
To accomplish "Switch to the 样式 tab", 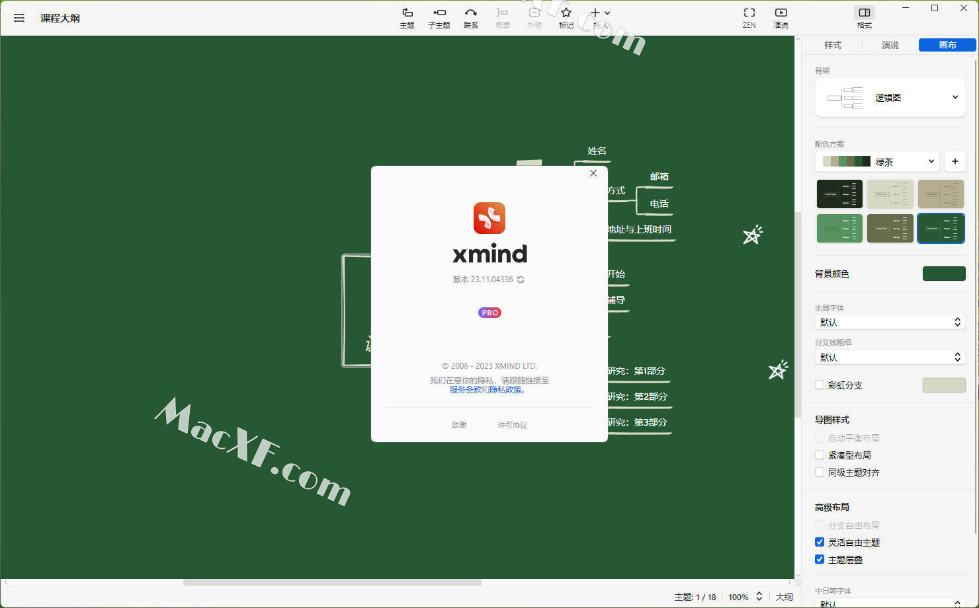I will tap(833, 45).
